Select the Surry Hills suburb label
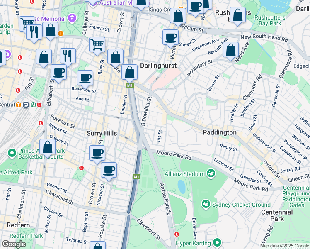The height and width of the screenshot is (249, 310). pos(102,133)
